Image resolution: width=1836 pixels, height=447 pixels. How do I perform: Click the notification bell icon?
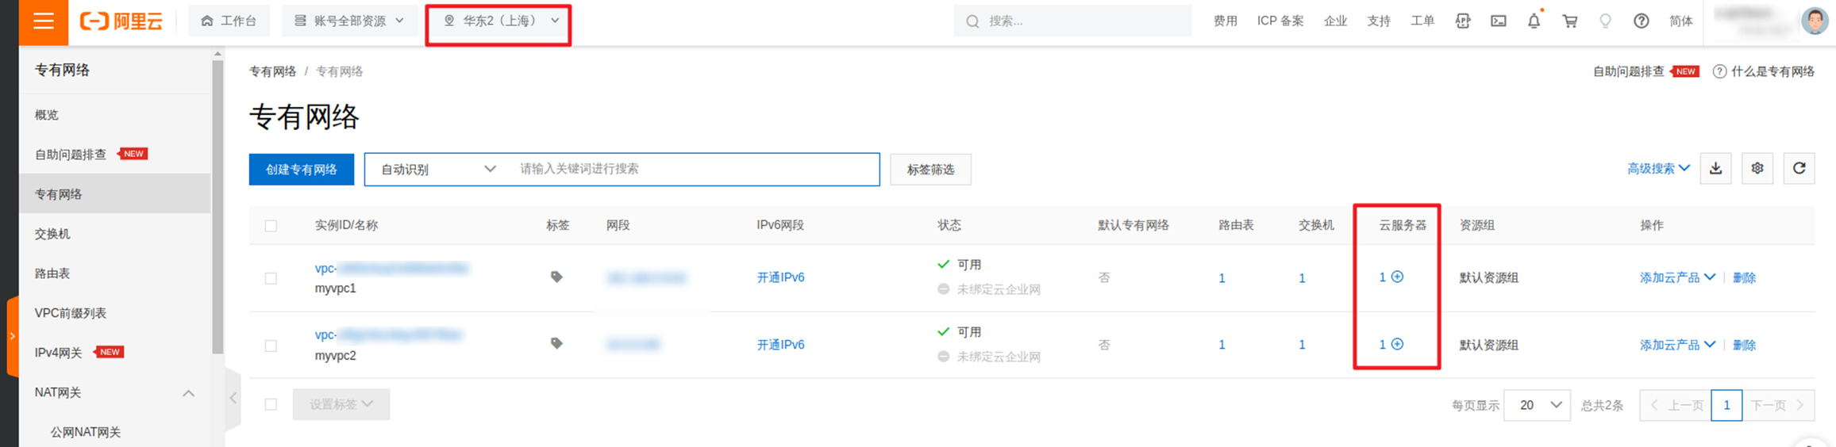pyautogui.click(x=1534, y=21)
